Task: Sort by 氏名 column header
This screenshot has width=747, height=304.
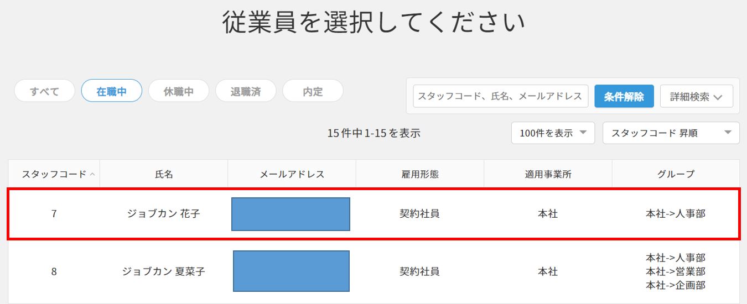Action: pyautogui.click(x=164, y=174)
